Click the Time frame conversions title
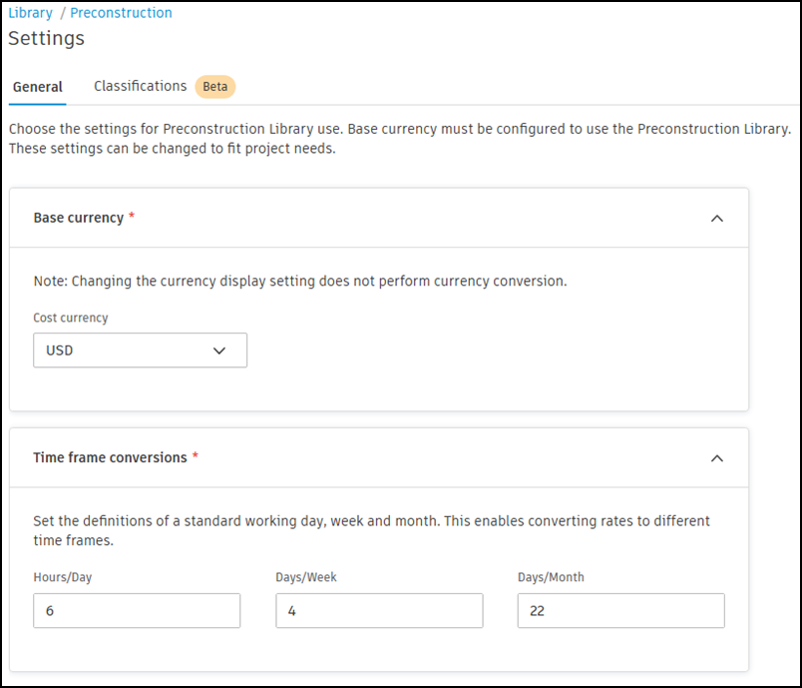The height and width of the screenshot is (688, 802). (110, 457)
